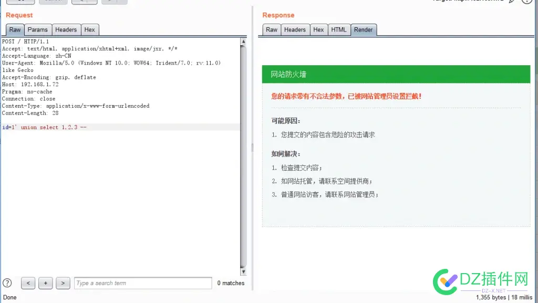Click the previous match arrow near search bar
This screenshot has height=303, width=538.
coord(28,283)
